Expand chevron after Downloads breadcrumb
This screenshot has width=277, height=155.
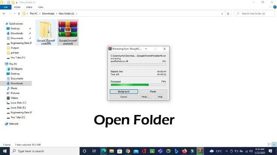(57, 13)
